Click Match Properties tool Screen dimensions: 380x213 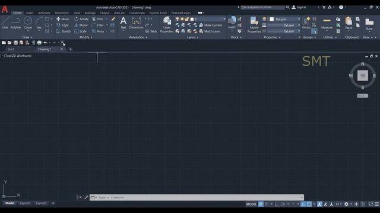click(254, 24)
